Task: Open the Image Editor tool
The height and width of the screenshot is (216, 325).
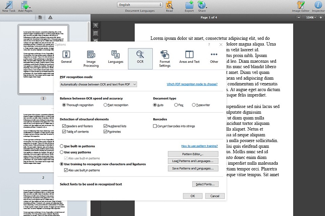Action: click(x=301, y=5)
